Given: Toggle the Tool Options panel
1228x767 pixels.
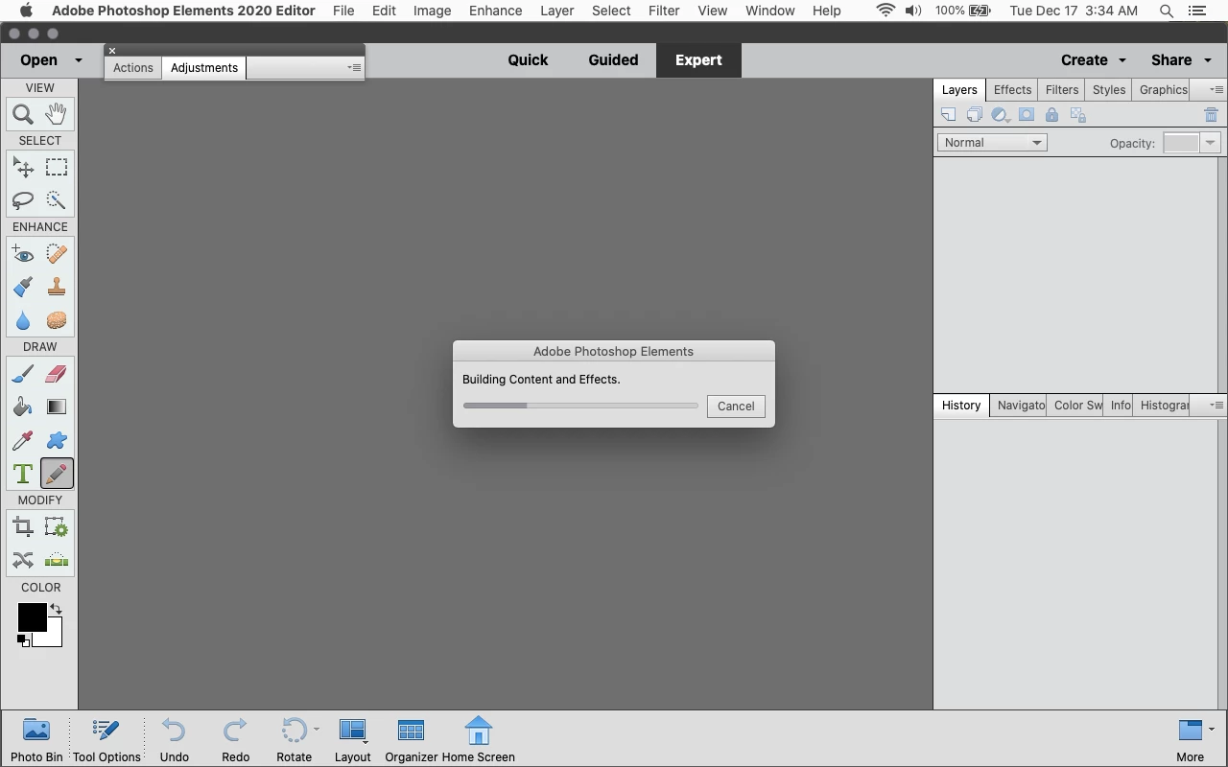Looking at the screenshot, I should coord(106,740).
